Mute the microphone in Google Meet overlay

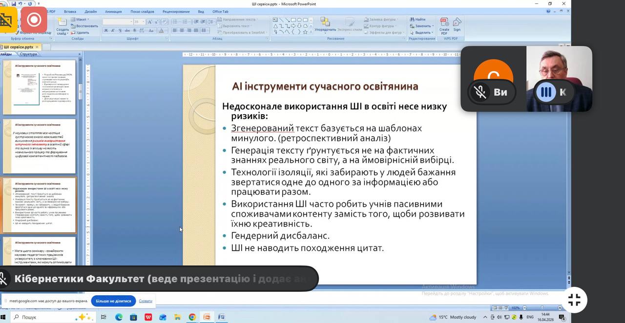481,92
